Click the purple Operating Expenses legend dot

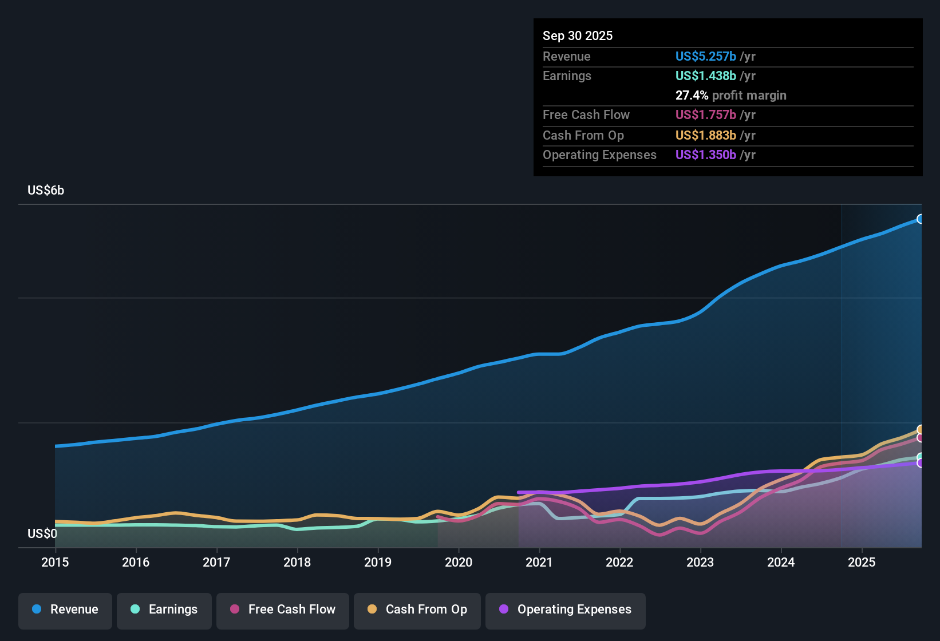click(503, 610)
